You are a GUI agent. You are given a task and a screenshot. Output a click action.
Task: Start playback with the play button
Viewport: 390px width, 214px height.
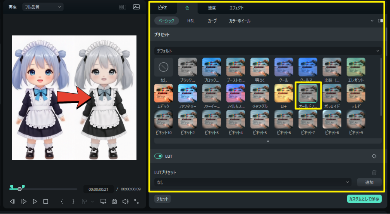click(x=35, y=201)
